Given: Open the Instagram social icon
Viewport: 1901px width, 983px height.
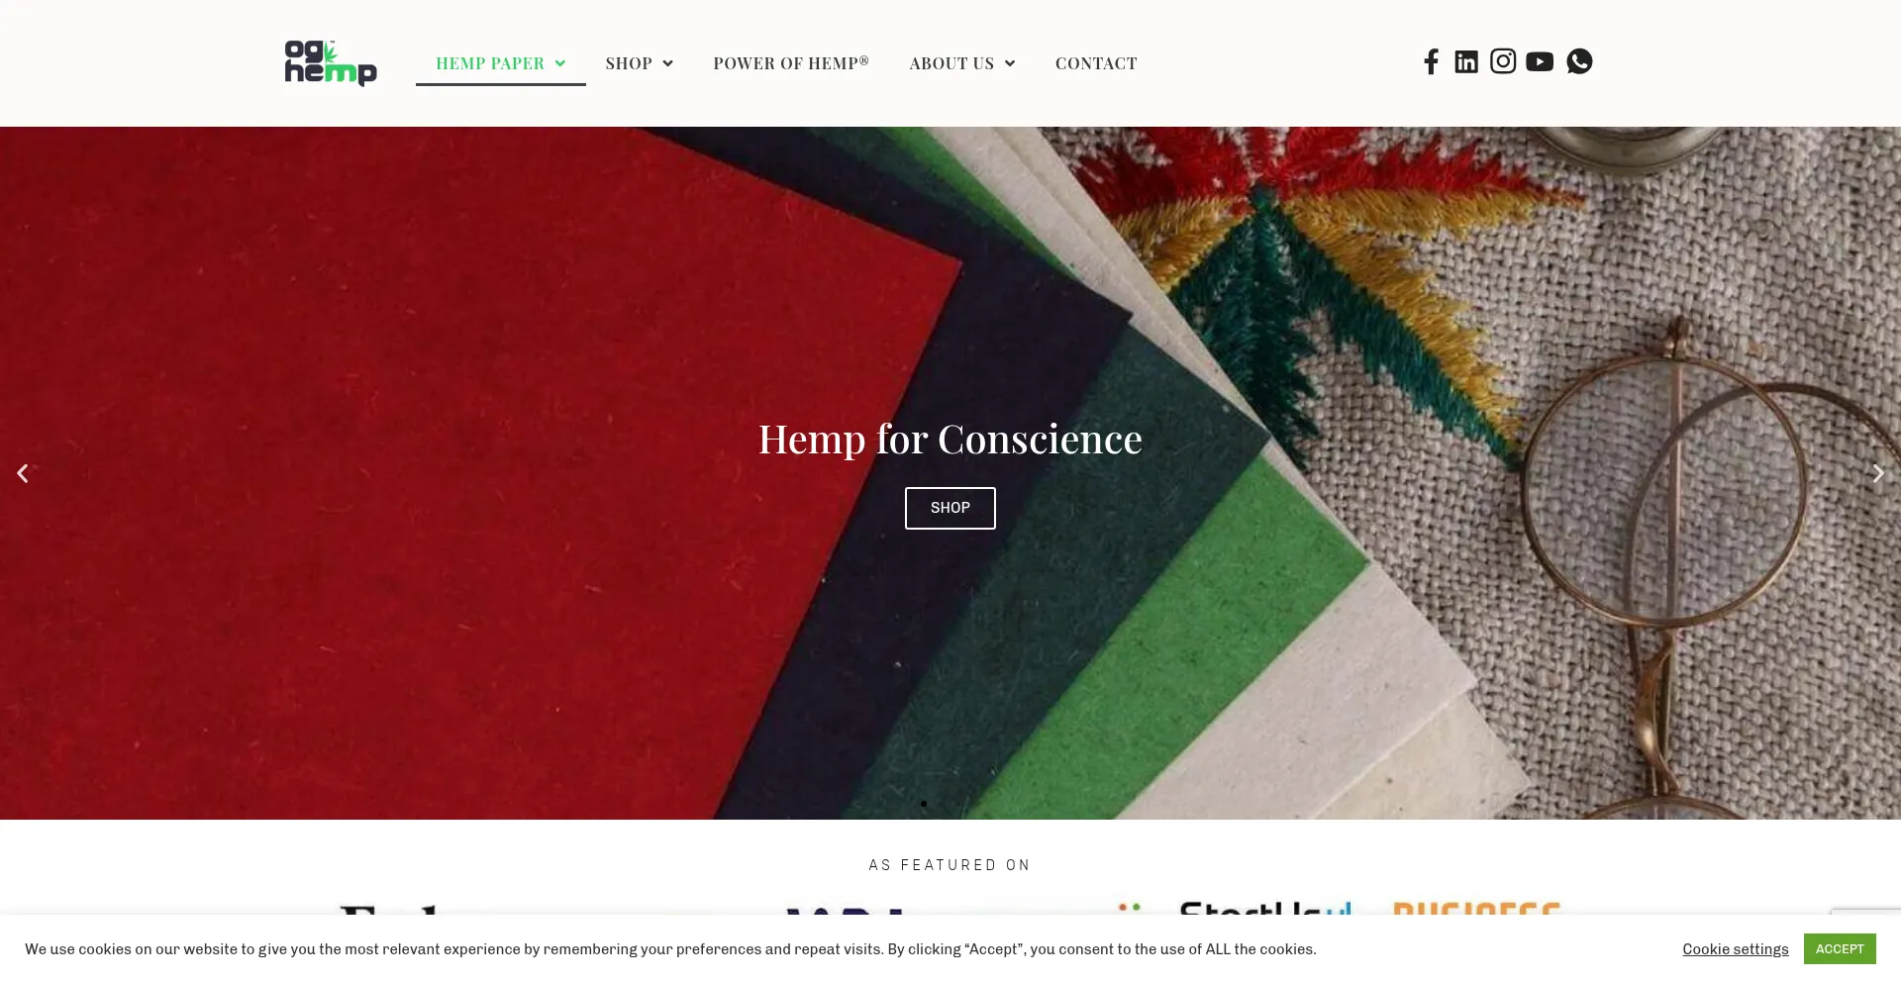Looking at the screenshot, I should (x=1503, y=61).
